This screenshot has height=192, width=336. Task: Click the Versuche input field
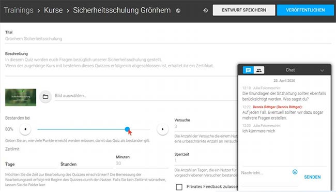(x=206, y=127)
